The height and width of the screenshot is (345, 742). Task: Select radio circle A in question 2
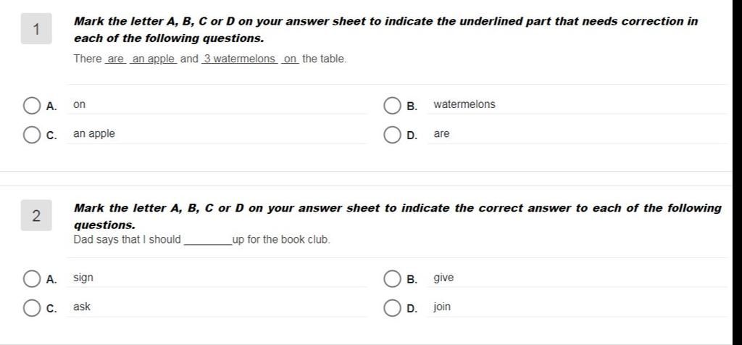32,279
